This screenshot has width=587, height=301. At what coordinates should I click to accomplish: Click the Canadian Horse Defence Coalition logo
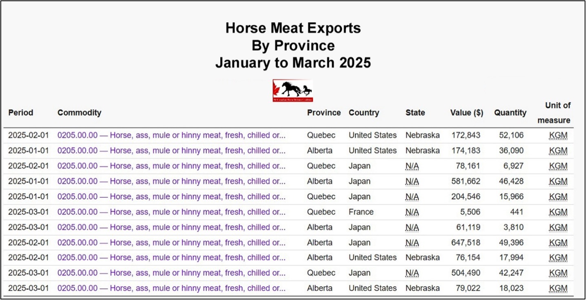click(x=292, y=90)
